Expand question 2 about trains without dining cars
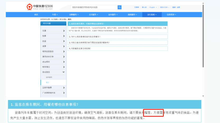This screenshot has width=220, height=123. click(117, 37)
